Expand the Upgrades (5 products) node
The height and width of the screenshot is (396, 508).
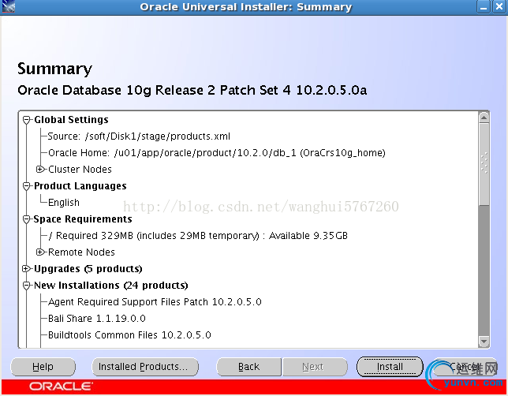tap(27, 269)
